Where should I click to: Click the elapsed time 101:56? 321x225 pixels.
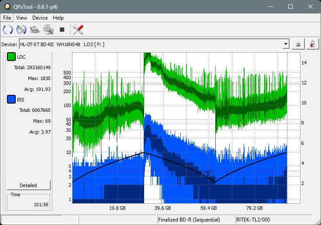pyautogui.click(x=41, y=205)
